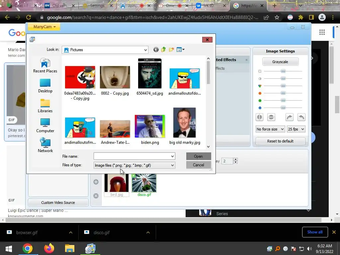
Task: Share this page icon in address bar
Action: tap(266, 17)
